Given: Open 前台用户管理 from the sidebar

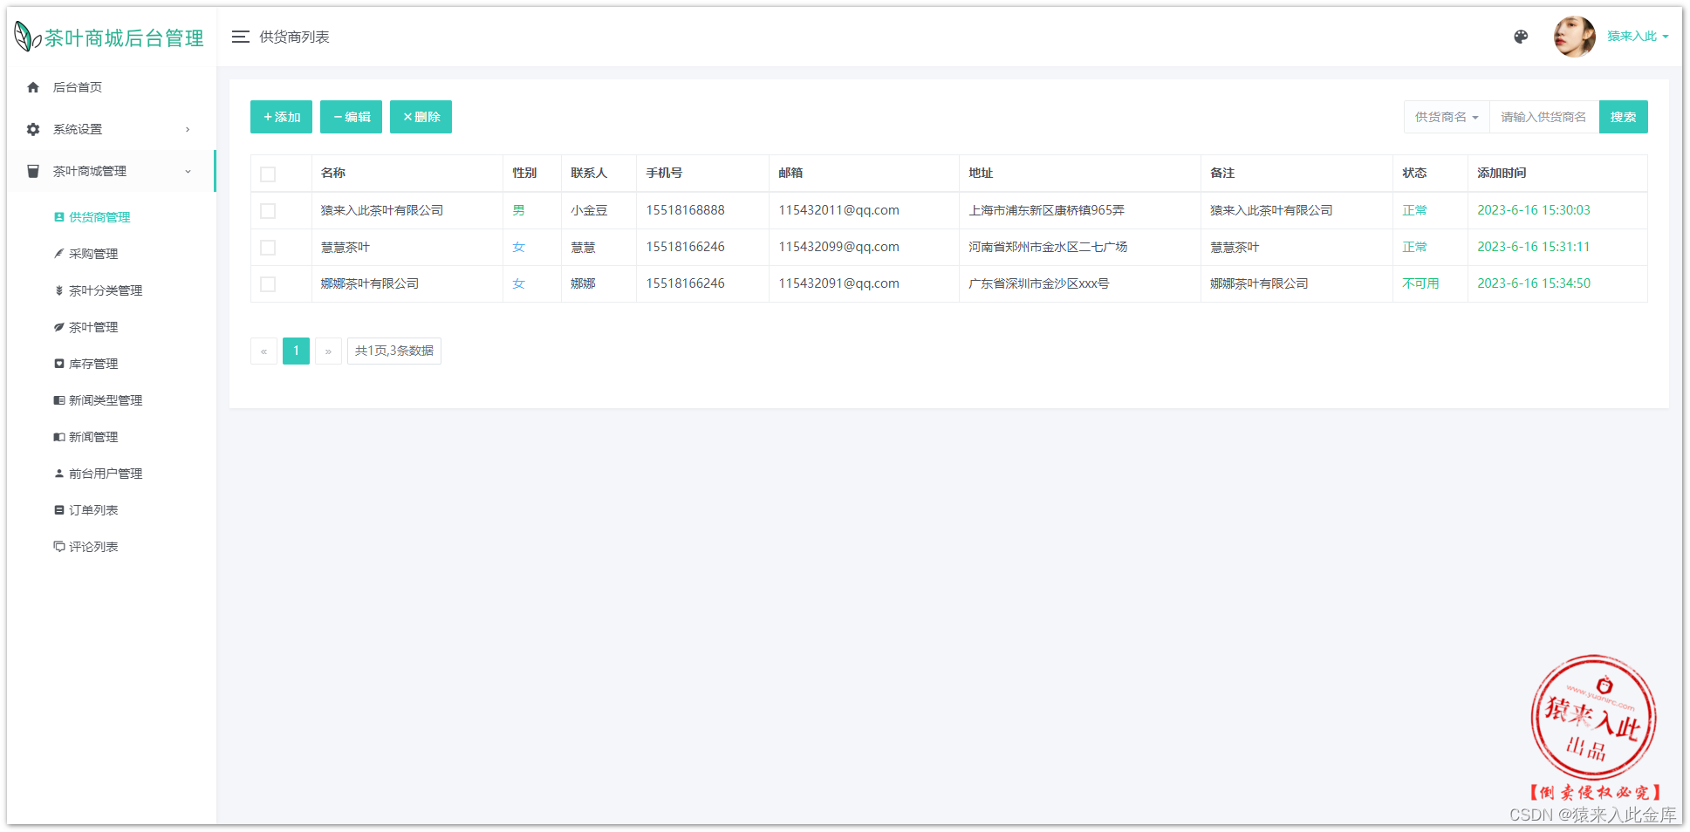Looking at the screenshot, I should 100,474.
